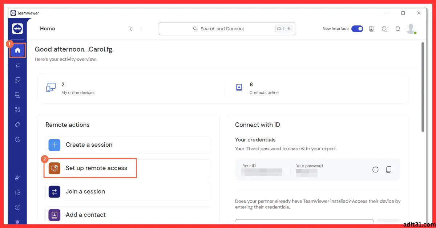
Task: Open the profile avatar menu
Action: coord(411,29)
